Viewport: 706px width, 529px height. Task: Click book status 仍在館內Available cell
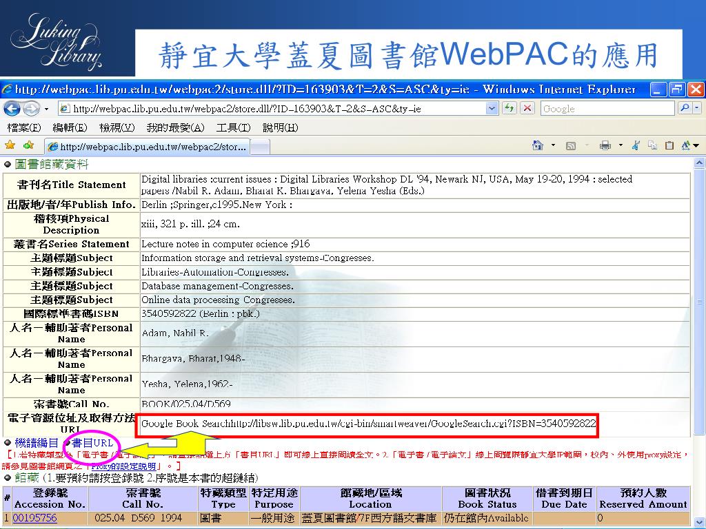click(x=487, y=518)
